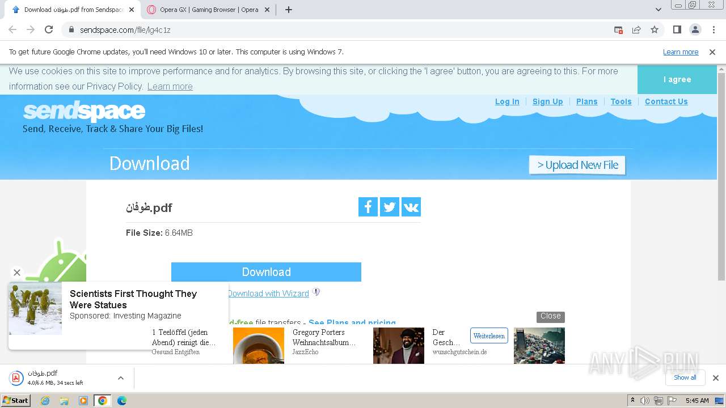Viewport: 726px width, 408px height.
Task: Open Learn more link about Chrome updates
Action: coord(681,52)
